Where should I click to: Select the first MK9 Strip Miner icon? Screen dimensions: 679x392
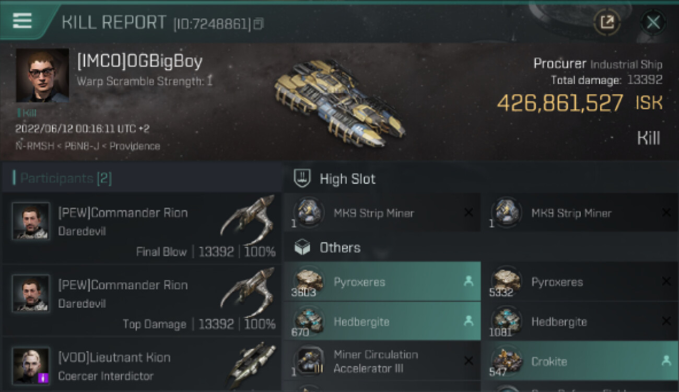pos(308,212)
